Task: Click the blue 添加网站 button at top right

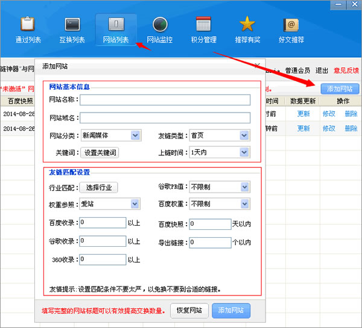Action: (340, 89)
